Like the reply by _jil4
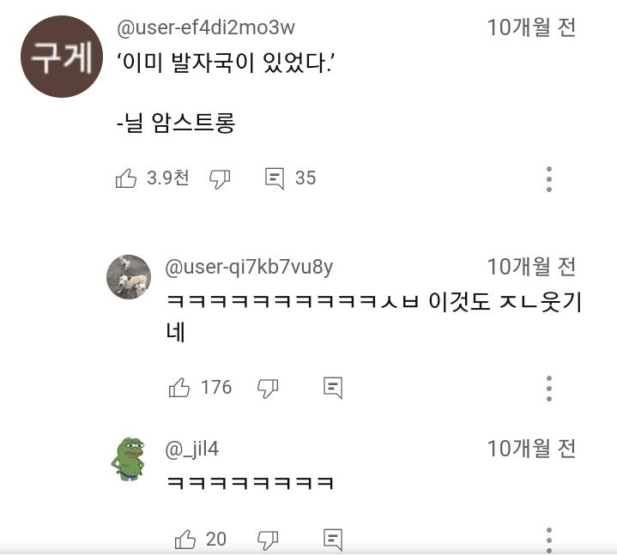 [x=184, y=539]
